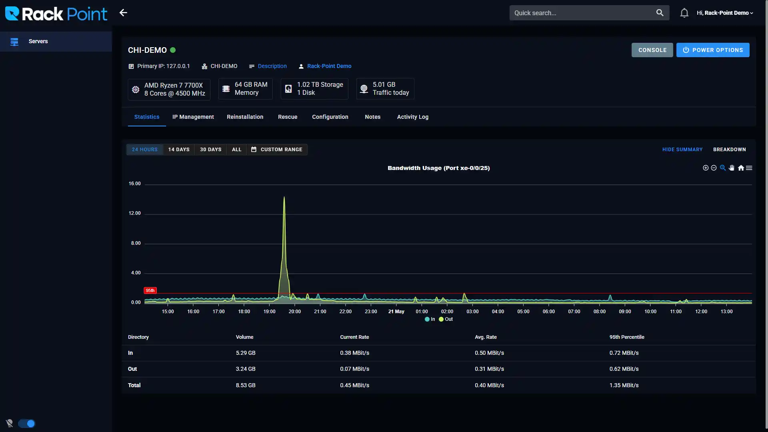Switch to the IP Management tab

point(193,117)
